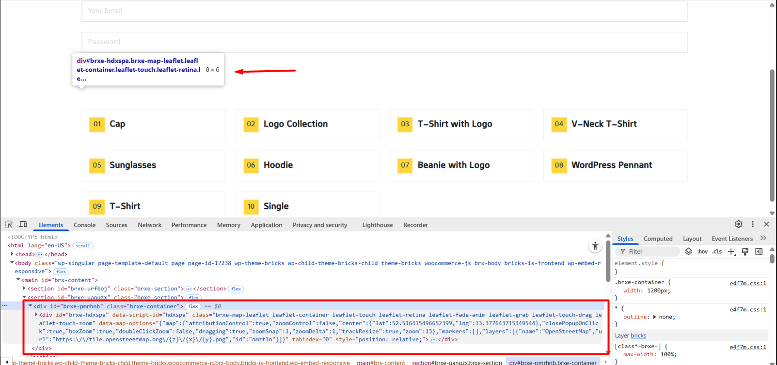Toggle the device toolbar icon
The image size is (777, 365).
pyautogui.click(x=23, y=225)
